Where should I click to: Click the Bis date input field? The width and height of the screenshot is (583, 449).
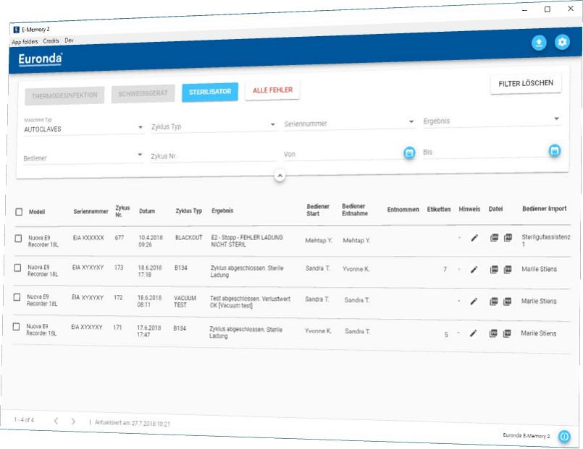pyautogui.click(x=485, y=152)
